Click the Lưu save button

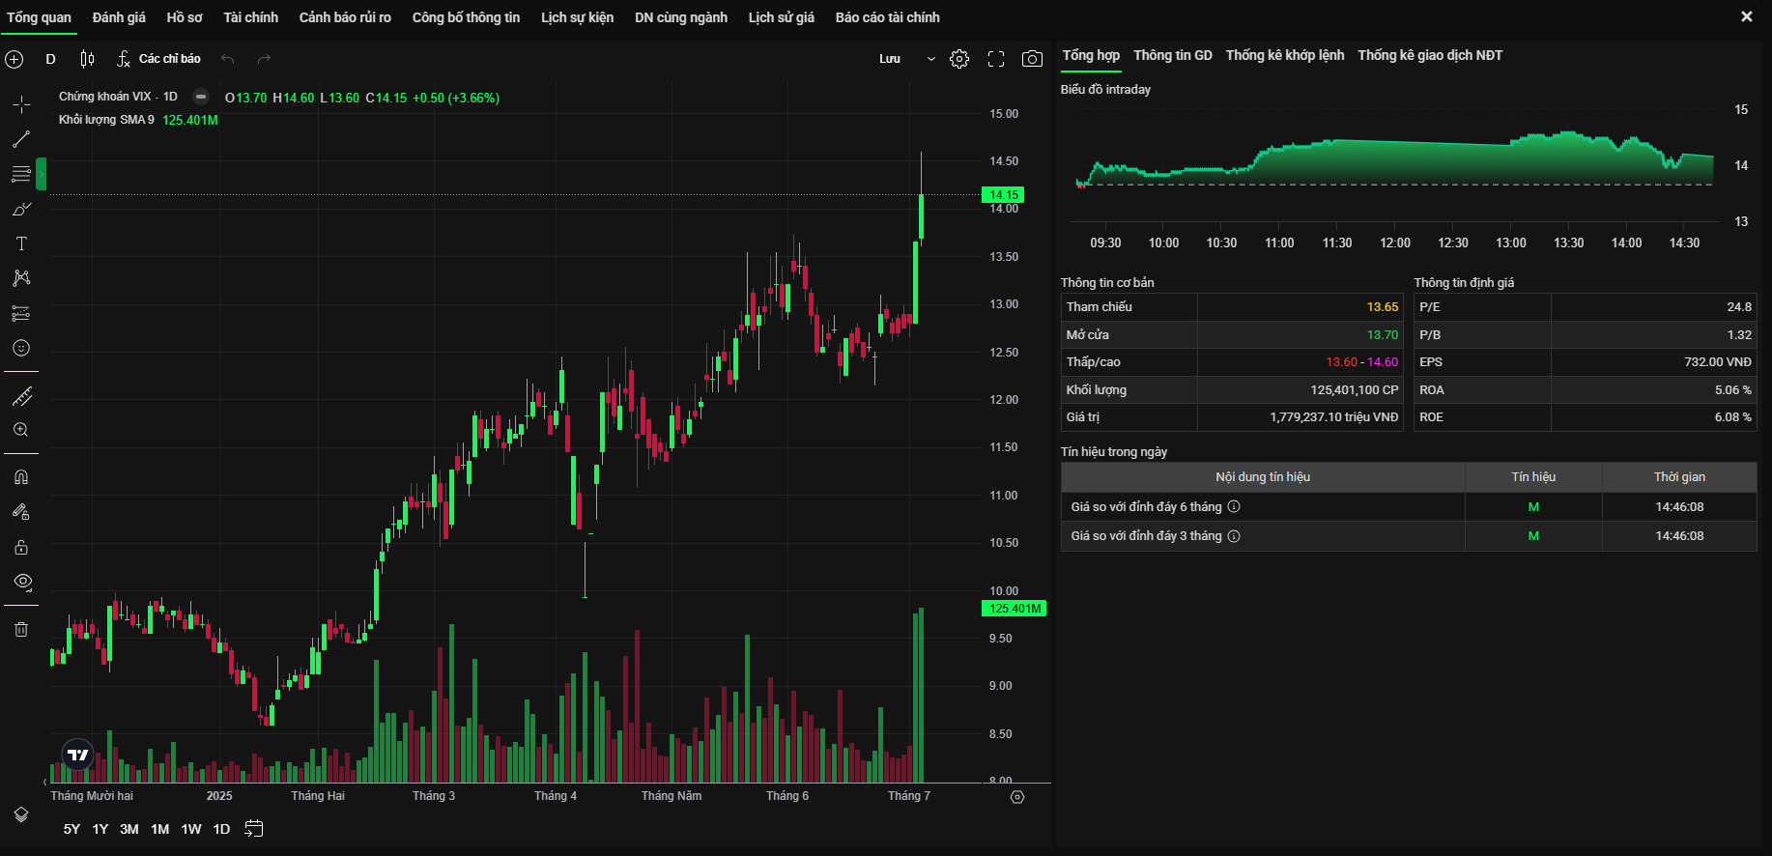pyautogui.click(x=890, y=59)
